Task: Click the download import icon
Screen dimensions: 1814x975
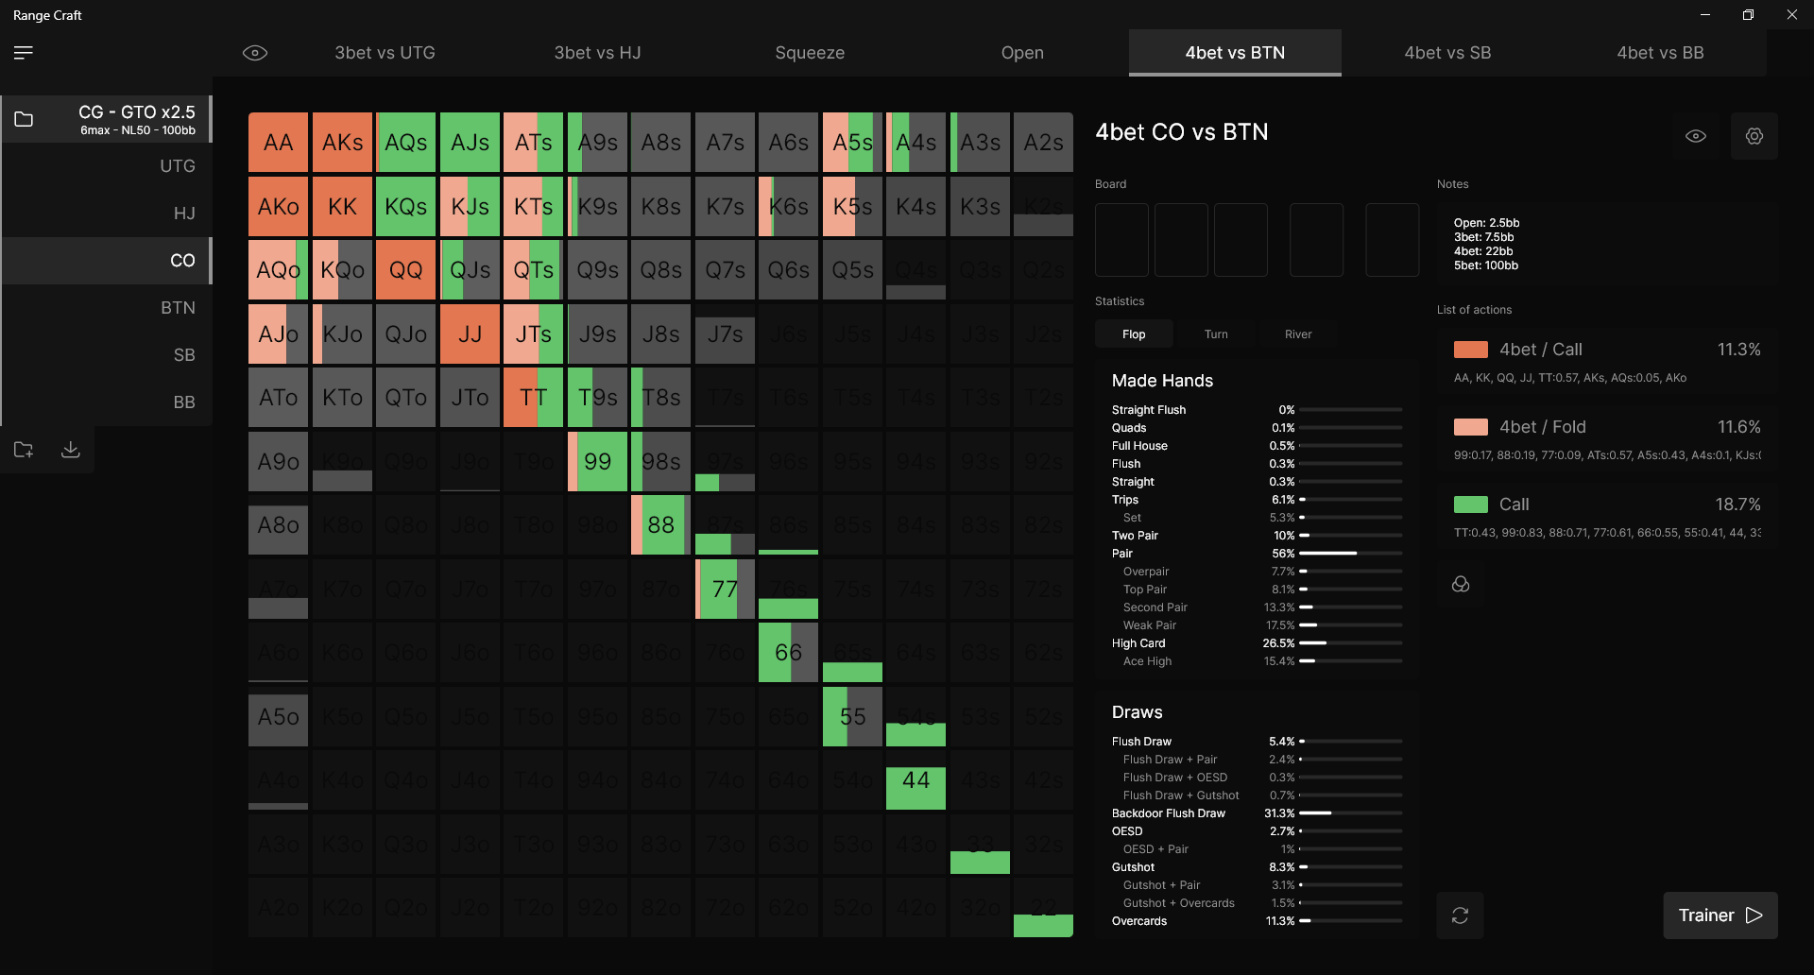Action: coord(71,450)
